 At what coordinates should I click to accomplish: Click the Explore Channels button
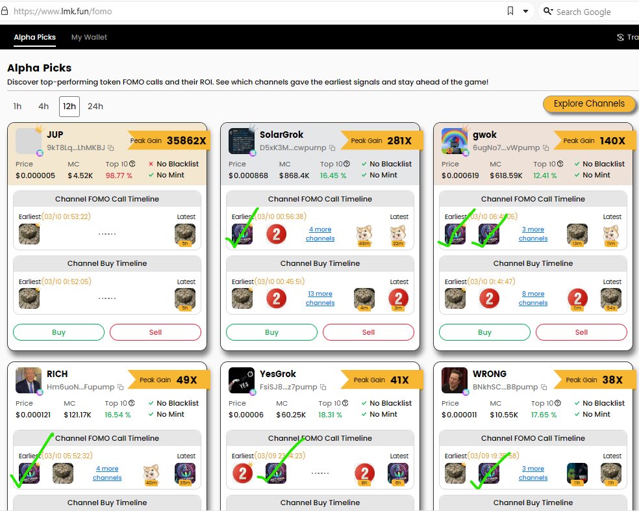pyautogui.click(x=589, y=103)
